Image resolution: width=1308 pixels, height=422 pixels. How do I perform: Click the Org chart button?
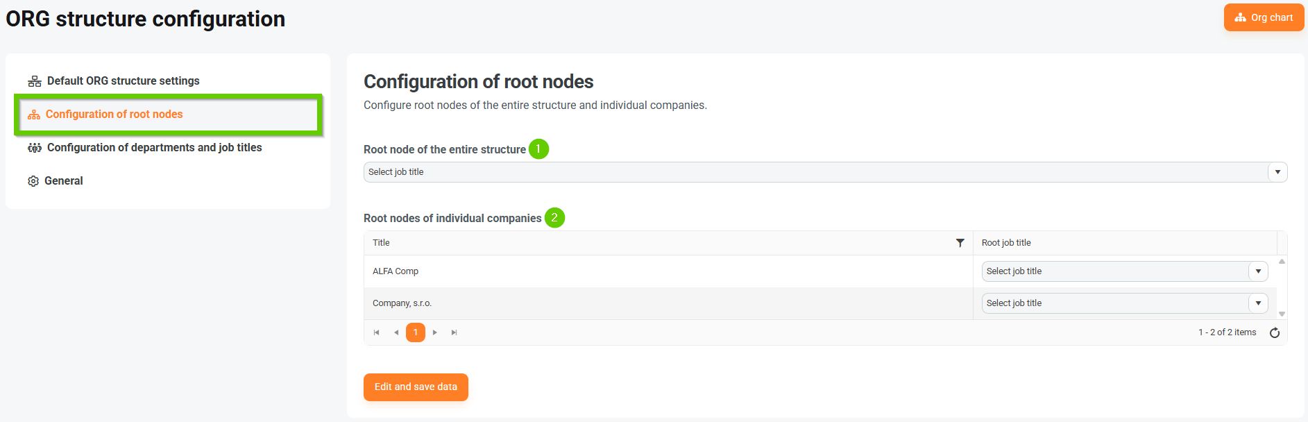pos(1264,18)
